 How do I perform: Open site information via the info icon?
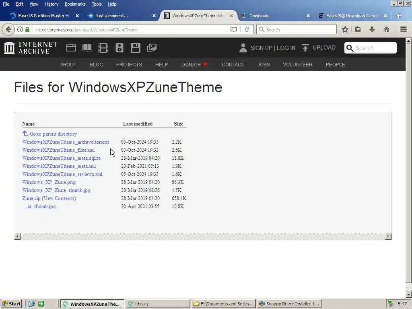click(x=20, y=29)
